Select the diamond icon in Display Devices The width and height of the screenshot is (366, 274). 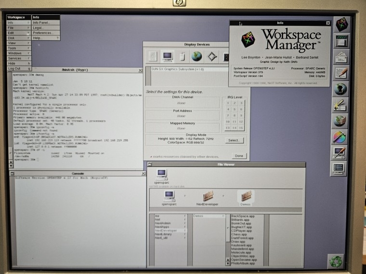[212, 57]
